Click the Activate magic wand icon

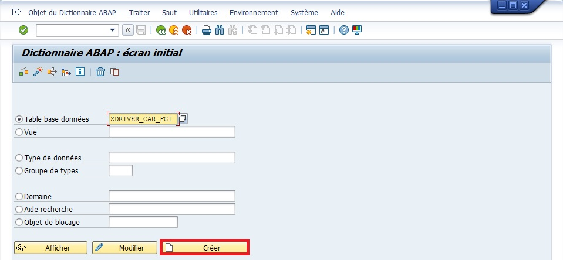[37, 71]
